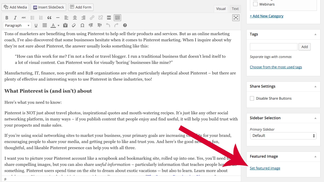324x182 pixels.
Task: Collapse the Sidebar Selection panel
Action: (x=315, y=118)
